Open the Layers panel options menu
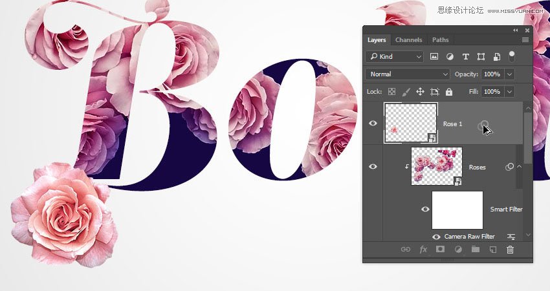Image resolution: width=550 pixels, height=291 pixels. pos(525,40)
